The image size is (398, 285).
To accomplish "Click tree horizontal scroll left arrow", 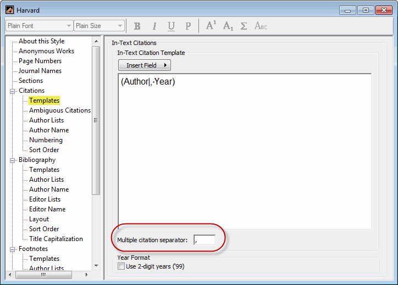I will (10, 275).
